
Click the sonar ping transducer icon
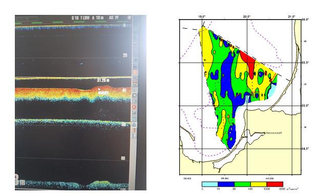(134, 124)
